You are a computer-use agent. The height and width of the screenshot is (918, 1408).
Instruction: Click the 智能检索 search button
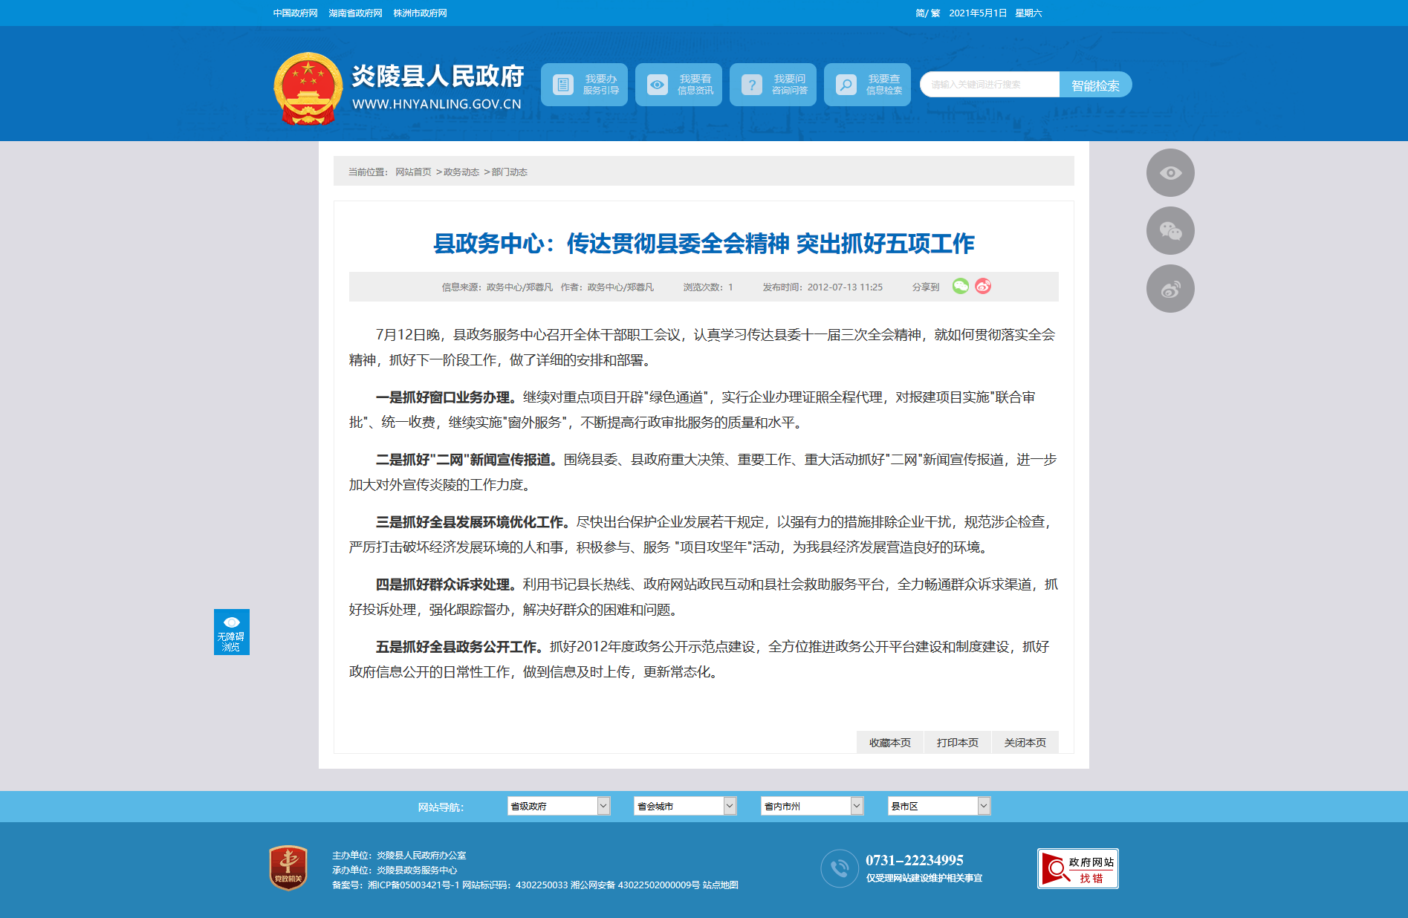(1095, 85)
